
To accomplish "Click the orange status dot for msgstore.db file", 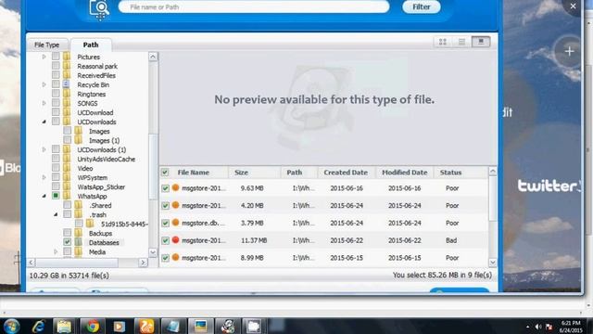I will coord(175,223).
